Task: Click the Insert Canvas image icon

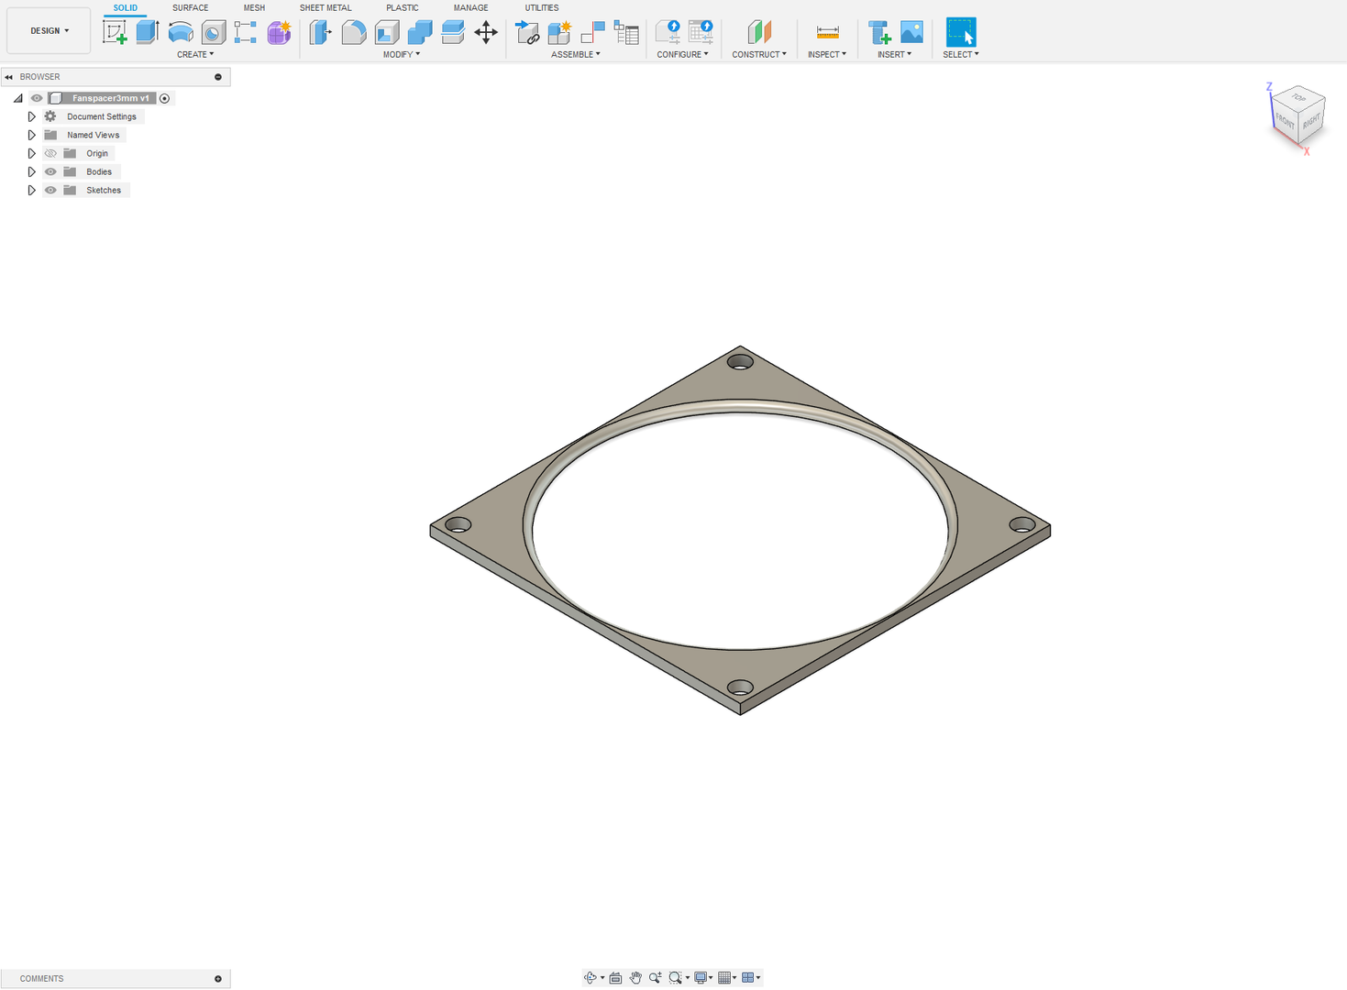Action: 911,32
